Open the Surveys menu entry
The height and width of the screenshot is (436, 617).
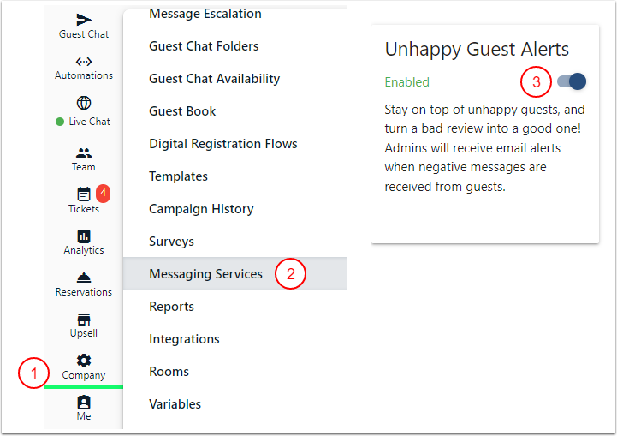(x=171, y=242)
